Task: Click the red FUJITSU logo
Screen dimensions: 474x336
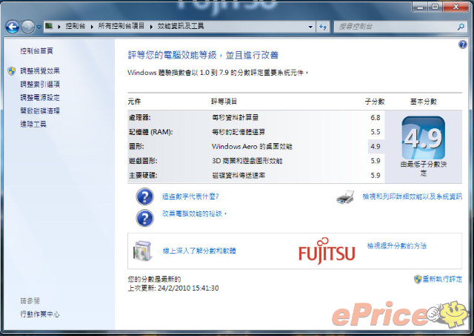Action: (327, 251)
